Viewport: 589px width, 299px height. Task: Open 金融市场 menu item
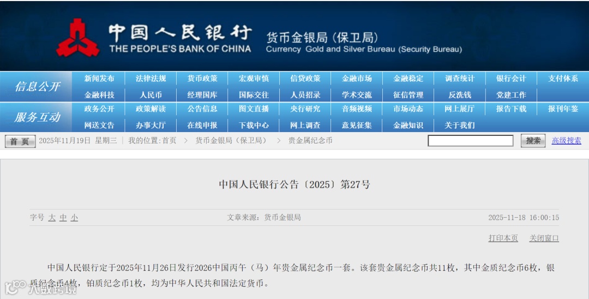[x=357, y=79]
